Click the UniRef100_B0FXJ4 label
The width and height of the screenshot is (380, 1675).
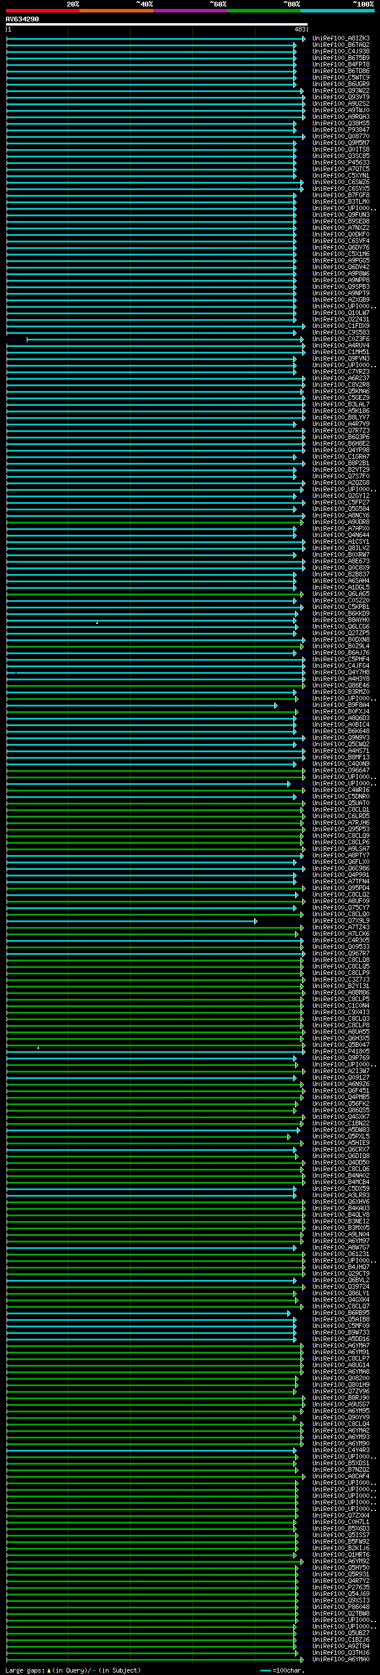[341, 711]
